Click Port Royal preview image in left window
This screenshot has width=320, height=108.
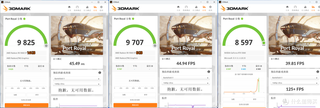[77, 35]
